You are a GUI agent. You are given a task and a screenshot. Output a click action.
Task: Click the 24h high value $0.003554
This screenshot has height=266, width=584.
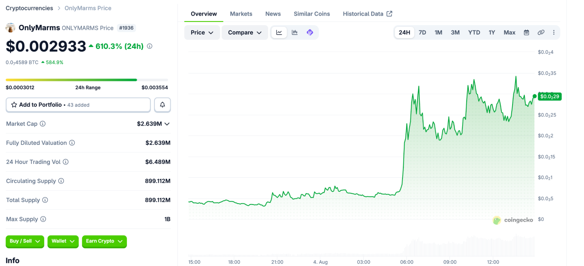(x=155, y=88)
